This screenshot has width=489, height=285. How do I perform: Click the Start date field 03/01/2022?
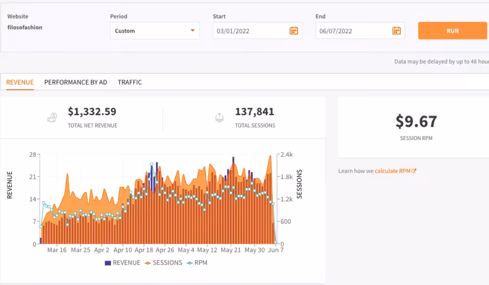pos(257,31)
